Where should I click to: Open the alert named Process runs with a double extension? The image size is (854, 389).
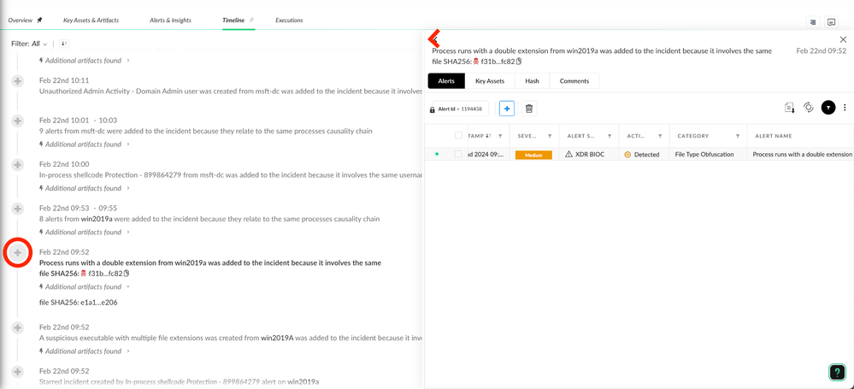click(x=802, y=155)
